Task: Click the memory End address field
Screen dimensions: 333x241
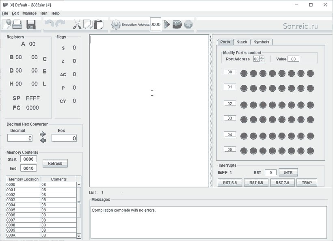Action: pyautogui.click(x=28, y=168)
